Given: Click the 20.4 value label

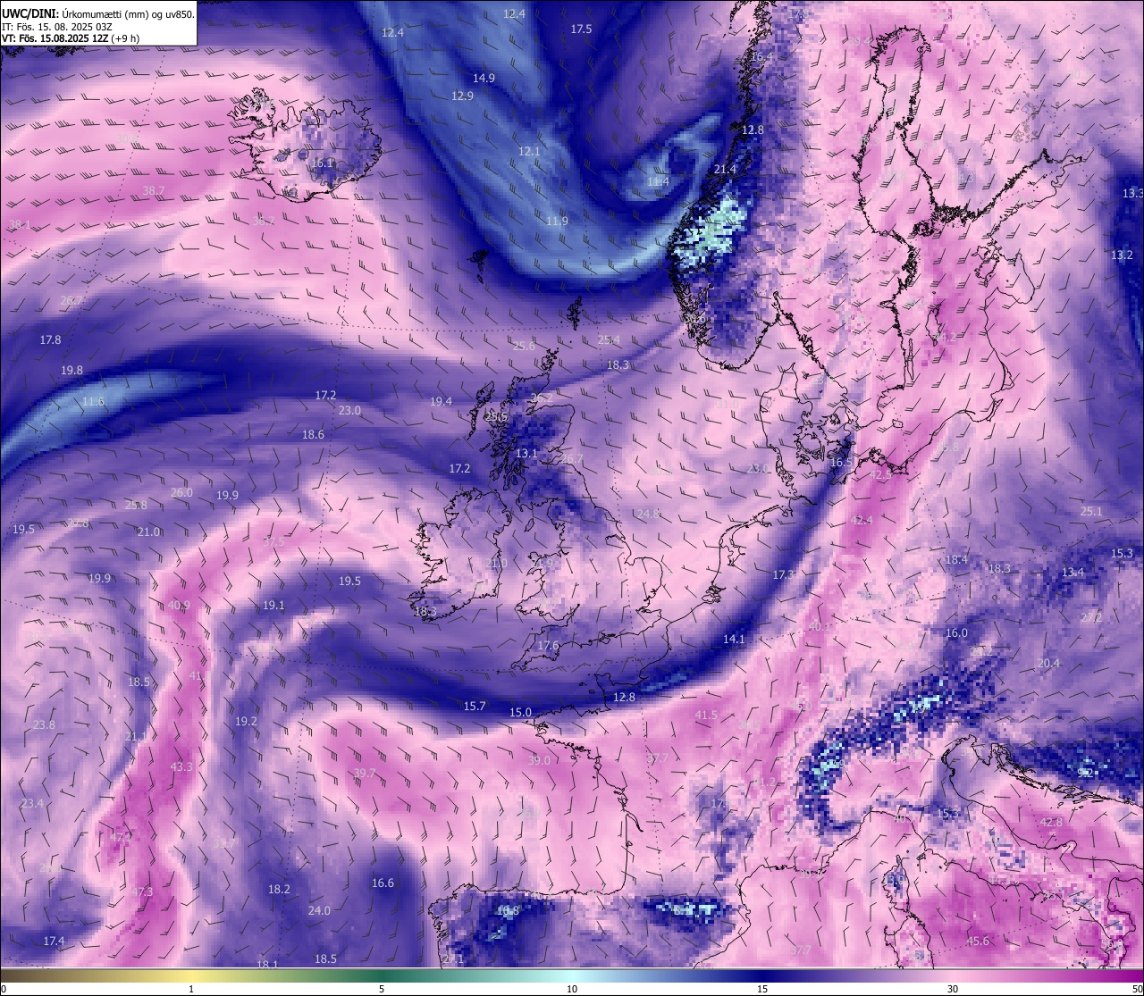Looking at the screenshot, I should click(1048, 663).
